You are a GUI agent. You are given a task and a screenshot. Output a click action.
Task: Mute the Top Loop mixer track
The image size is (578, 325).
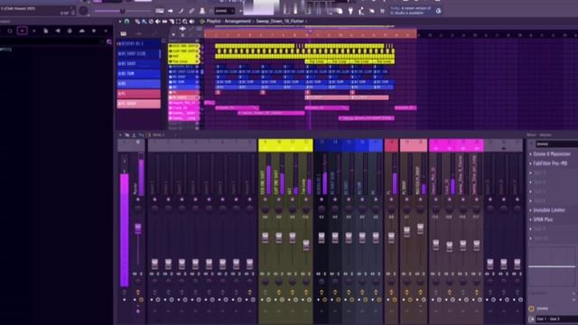click(306, 200)
